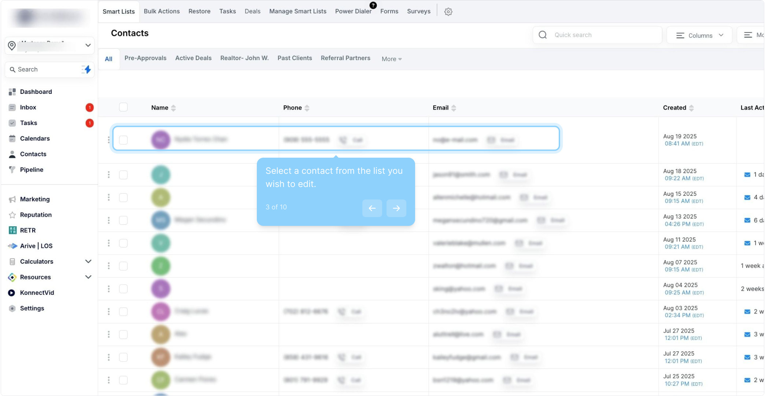This screenshot has height=396, width=765.
Task: Toggle the select-all contacts checkbox in header
Action: 123,107
